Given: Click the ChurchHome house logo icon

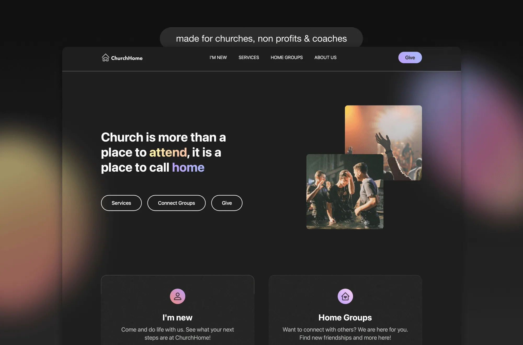Looking at the screenshot, I should click(x=105, y=57).
